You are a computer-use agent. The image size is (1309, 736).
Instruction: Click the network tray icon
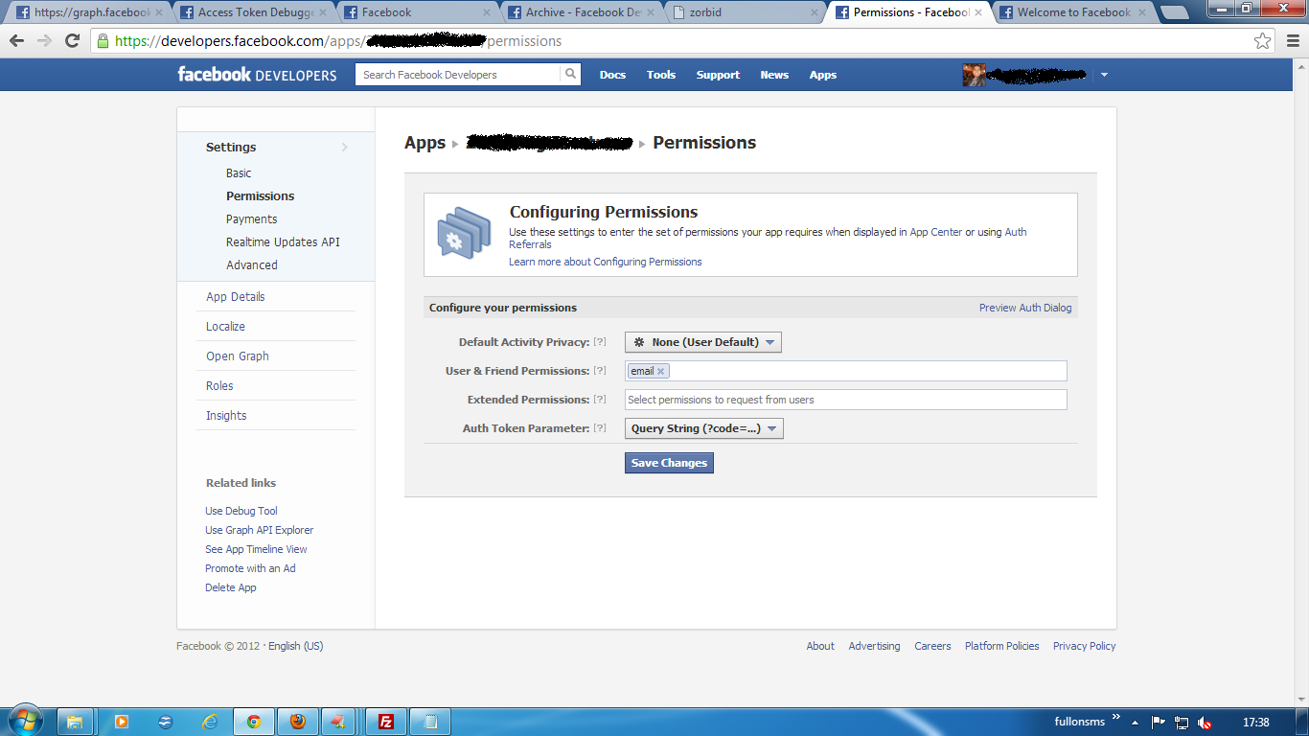click(x=1182, y=723)
